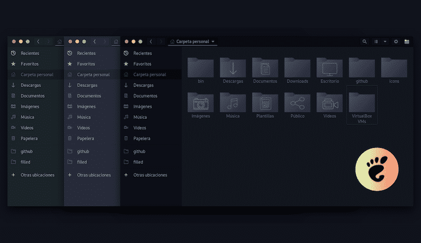This screenshot has height=243, width=421.
Task: Open filled bookmark in front window sidebar
Action: pos(151,162)
